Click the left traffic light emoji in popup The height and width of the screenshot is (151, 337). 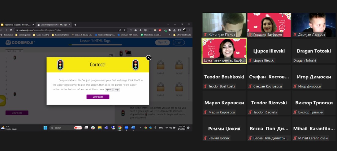(x=60, y=65)
